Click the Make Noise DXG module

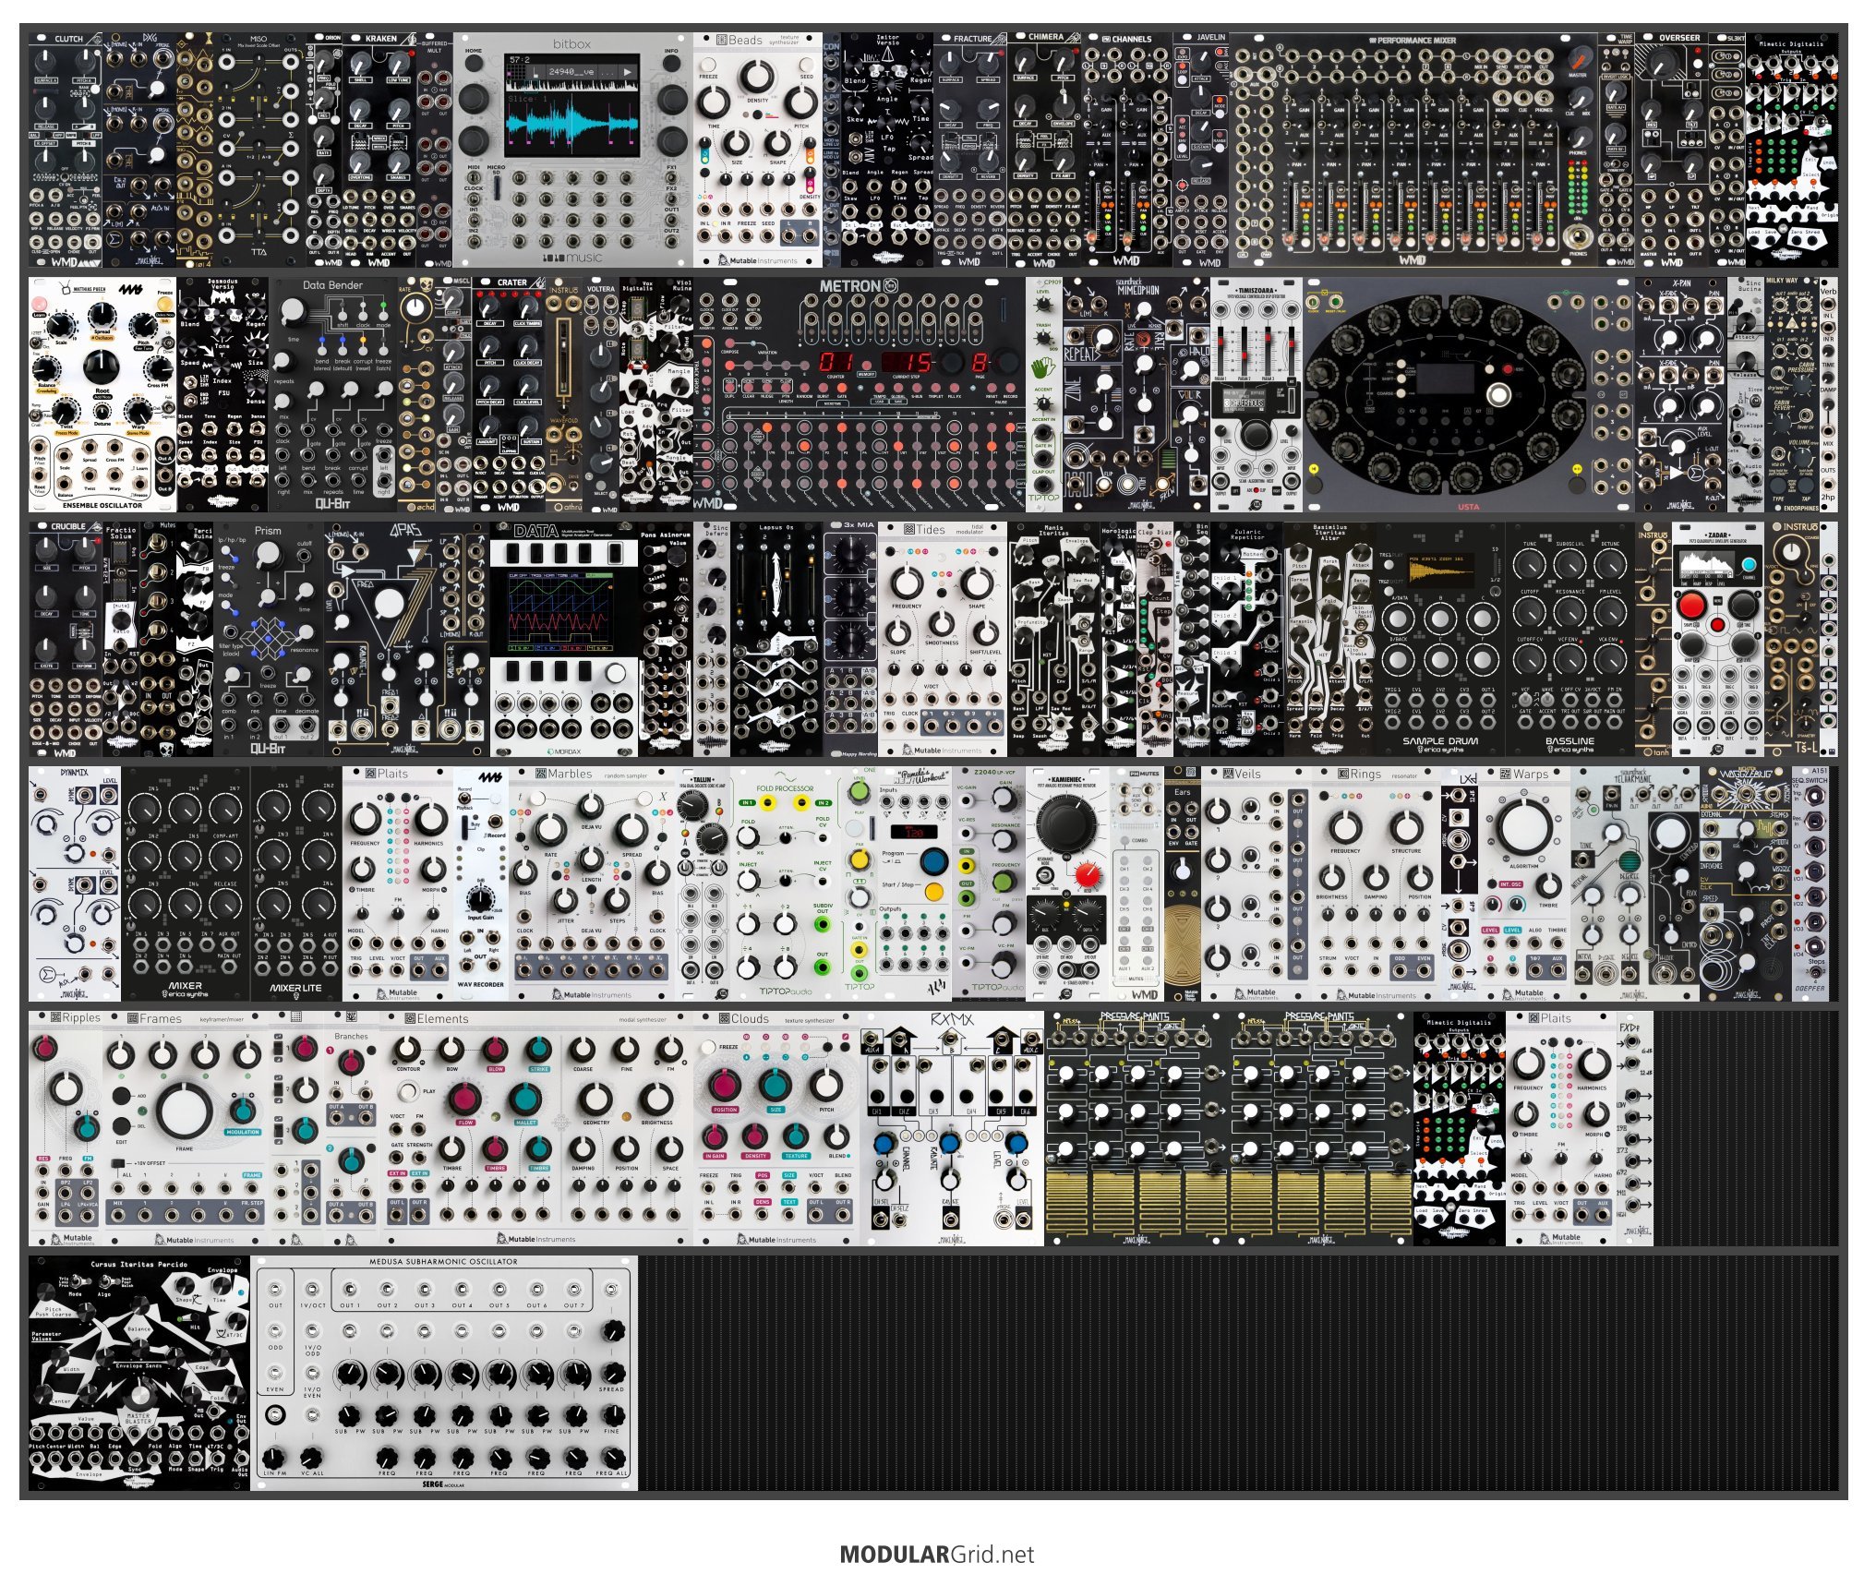[139, 150]
